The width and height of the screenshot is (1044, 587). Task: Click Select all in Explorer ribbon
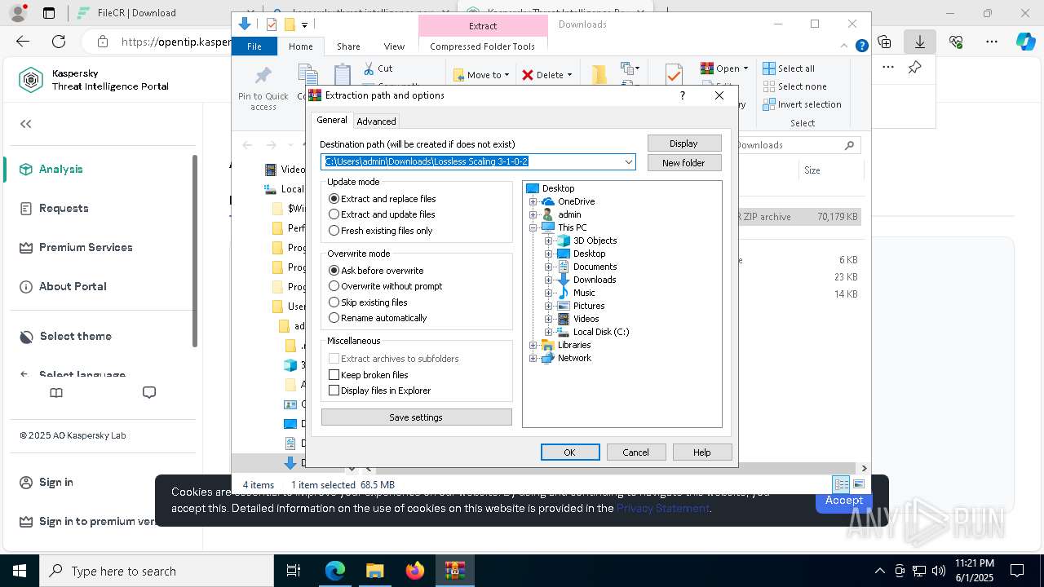789,68
